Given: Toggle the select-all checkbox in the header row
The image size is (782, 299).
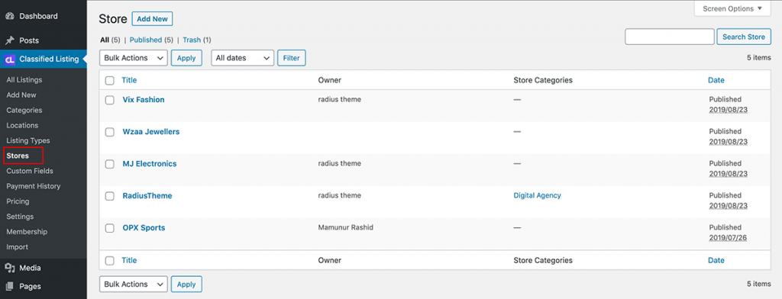Looking at the screenshot, I should [x=110, y=80].
